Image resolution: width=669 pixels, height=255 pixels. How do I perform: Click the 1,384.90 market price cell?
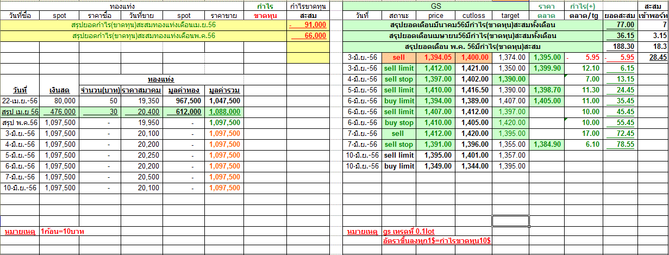coord(547,145)
